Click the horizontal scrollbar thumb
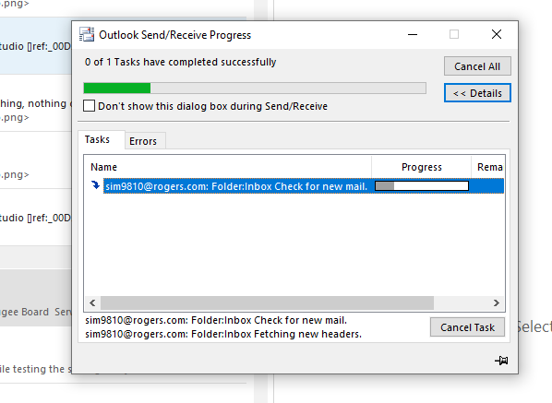This screenshot has width=552, height=403. [x=267, y=302]
